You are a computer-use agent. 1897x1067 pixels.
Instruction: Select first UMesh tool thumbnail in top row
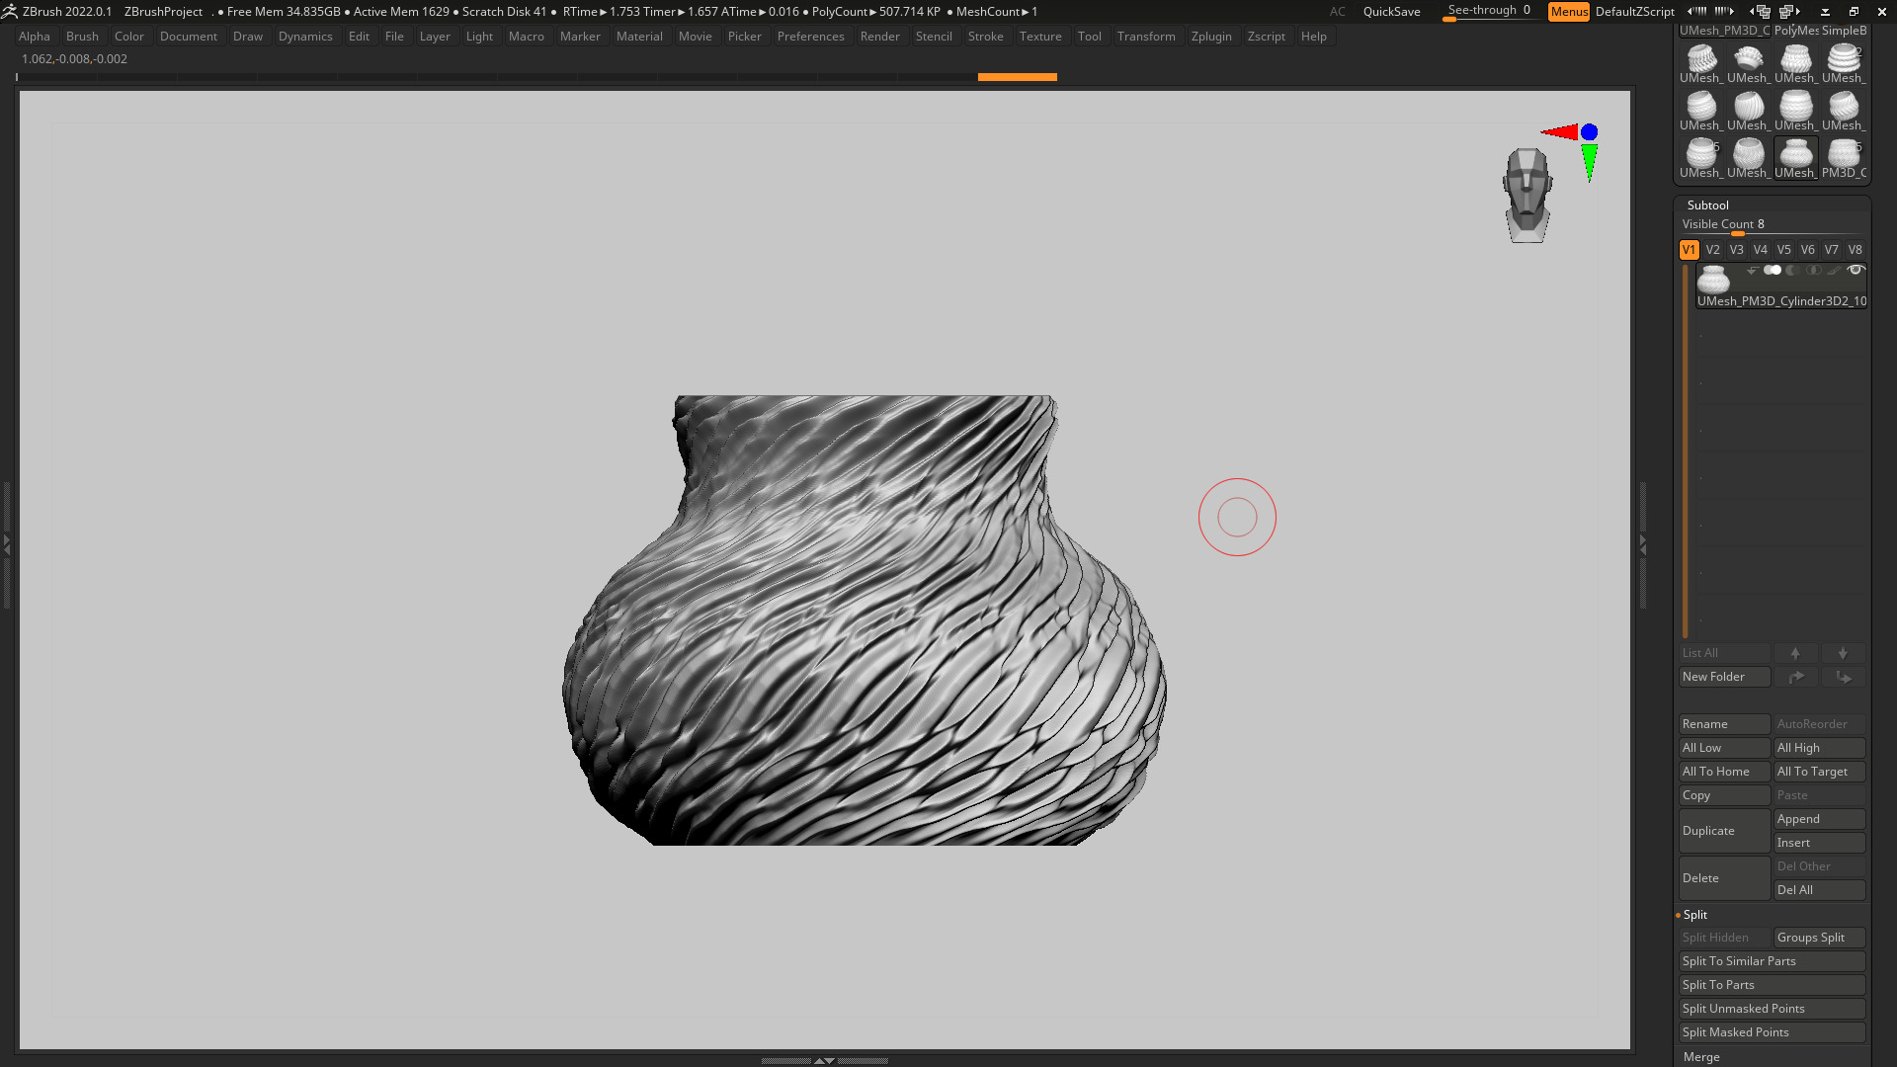coord(1700,63)
